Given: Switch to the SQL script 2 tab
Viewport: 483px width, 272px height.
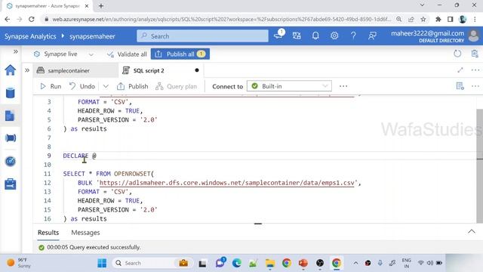Looking at the screenshot, I should tap(149, 70).
